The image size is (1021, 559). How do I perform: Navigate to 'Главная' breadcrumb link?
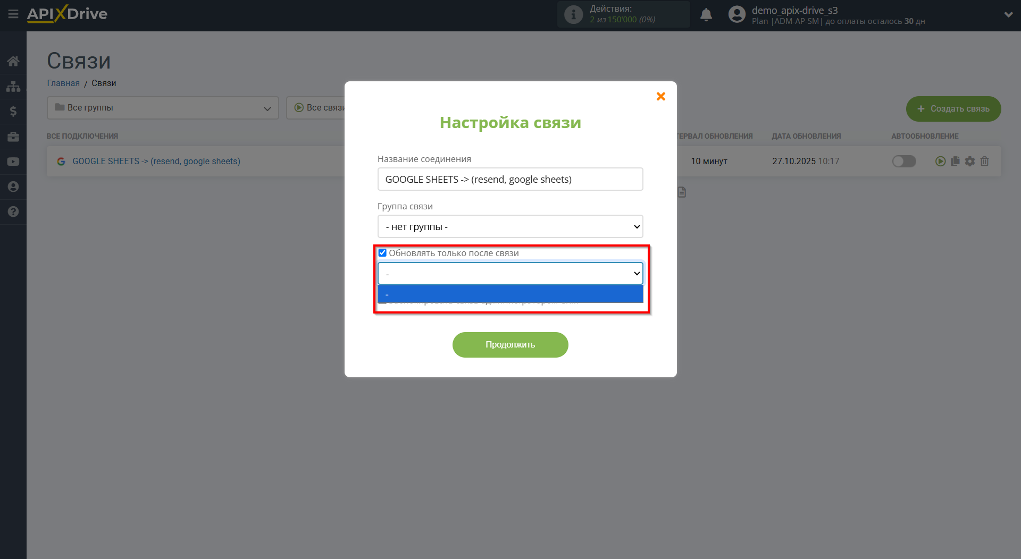click(63, 83)
